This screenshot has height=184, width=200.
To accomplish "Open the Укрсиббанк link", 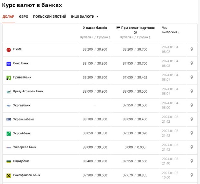I will [22, 133].
